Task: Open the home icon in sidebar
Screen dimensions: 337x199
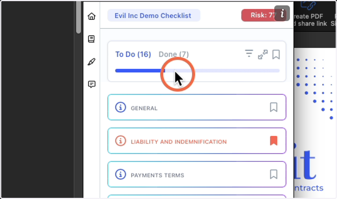Action: (92, 17)
